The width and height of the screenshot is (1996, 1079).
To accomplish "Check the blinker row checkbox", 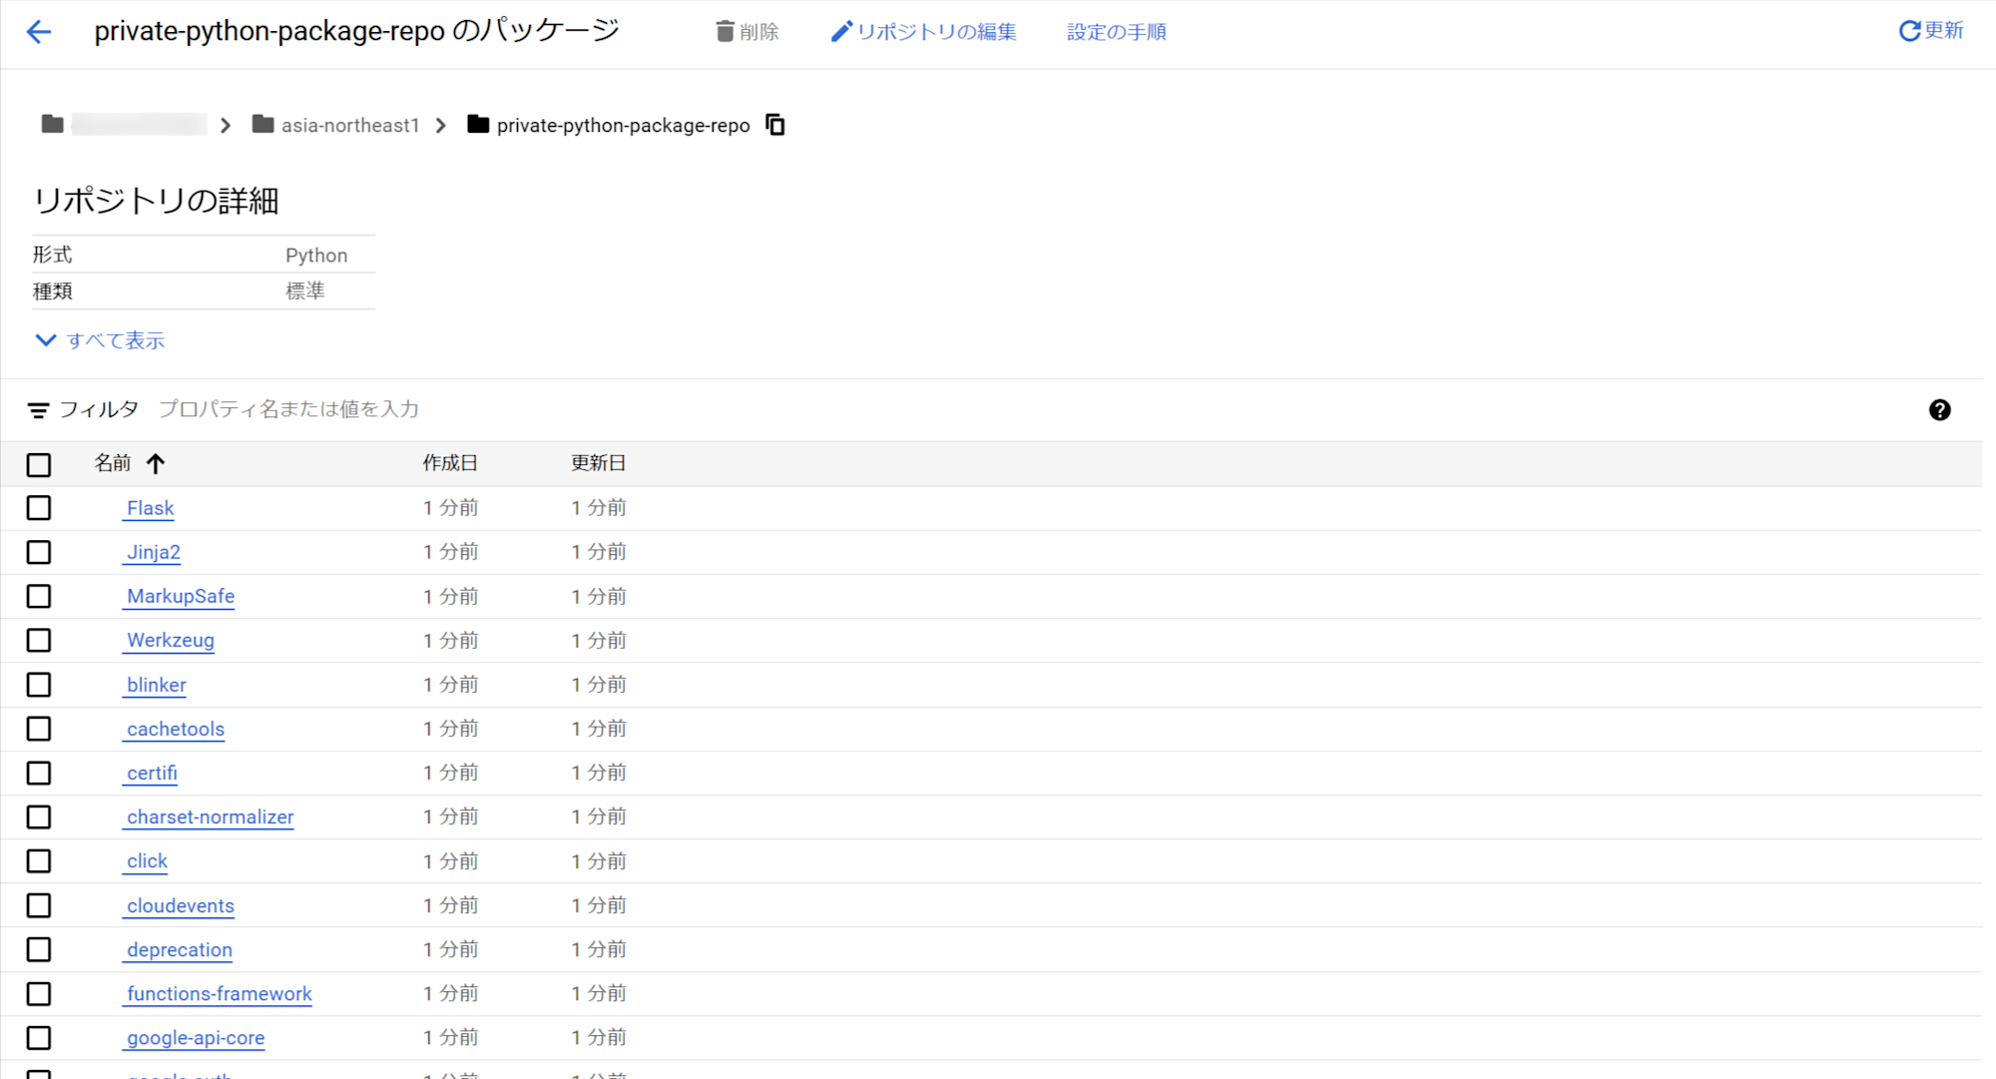I will pyautogui.click(x=39, y=685).
